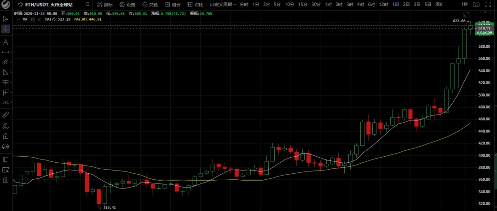Activate the ruler measure tool
Image resolution: width=497 pixels, height=211 pixels.
pos(6,114)
